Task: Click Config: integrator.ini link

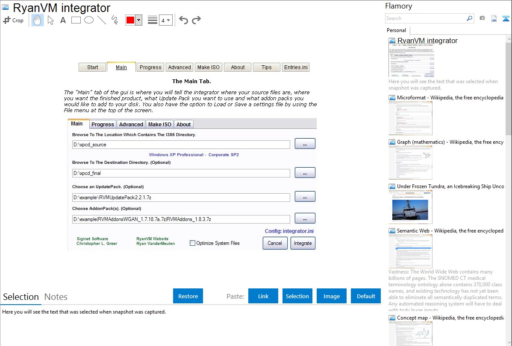Action: pyautogui.click(x=289, y=231)
